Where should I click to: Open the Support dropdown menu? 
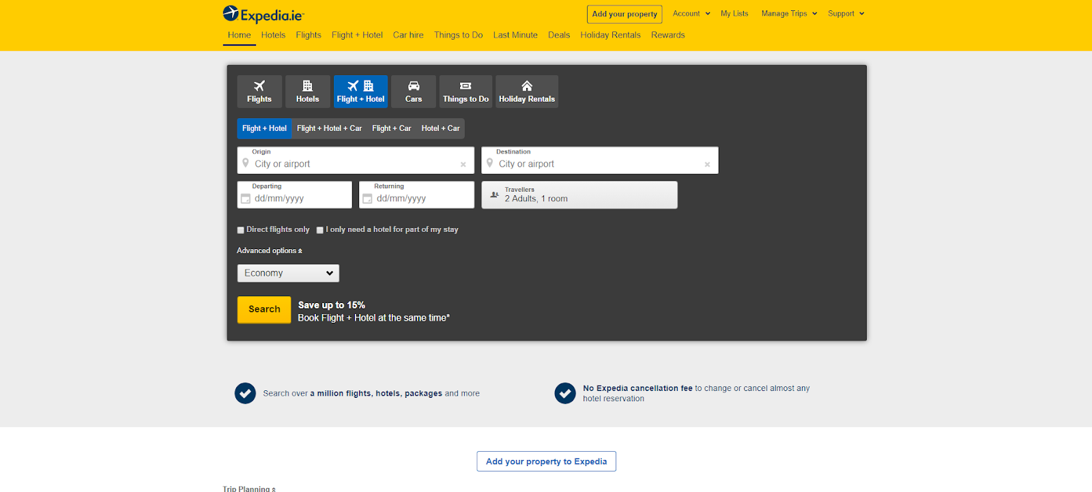point(846,14)
